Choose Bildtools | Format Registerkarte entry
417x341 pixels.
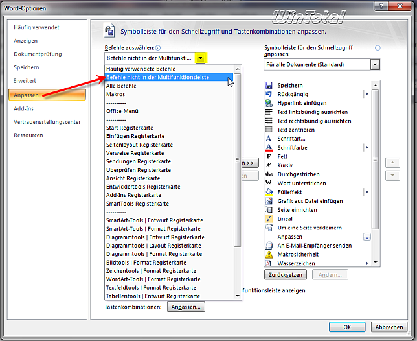(x=169, y=263)
